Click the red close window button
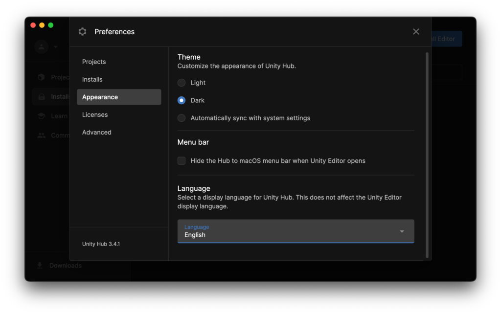Image resolution: width=501 pixels, height=314 pixels. (x=33, y=25)
